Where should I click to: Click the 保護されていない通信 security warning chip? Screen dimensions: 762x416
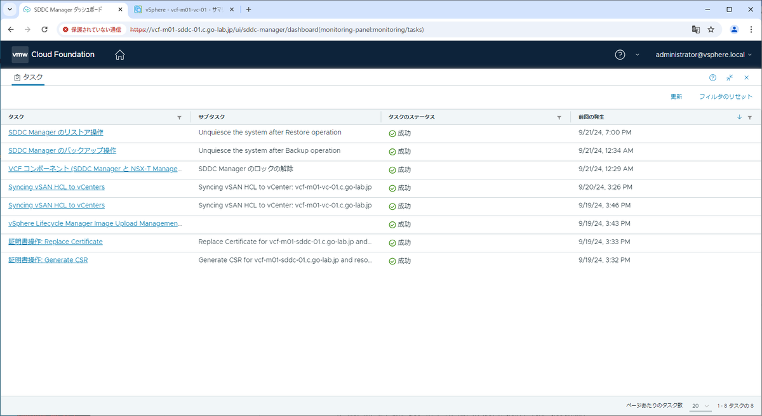click(92, 29)
